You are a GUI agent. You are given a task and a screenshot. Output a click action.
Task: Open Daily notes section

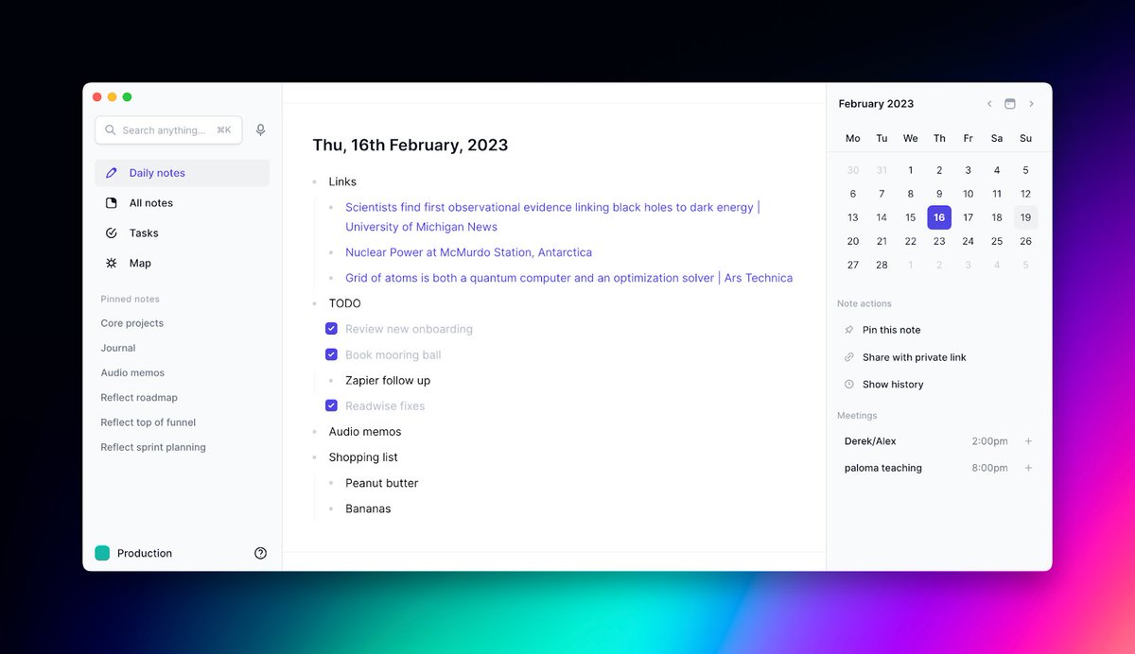182,173
